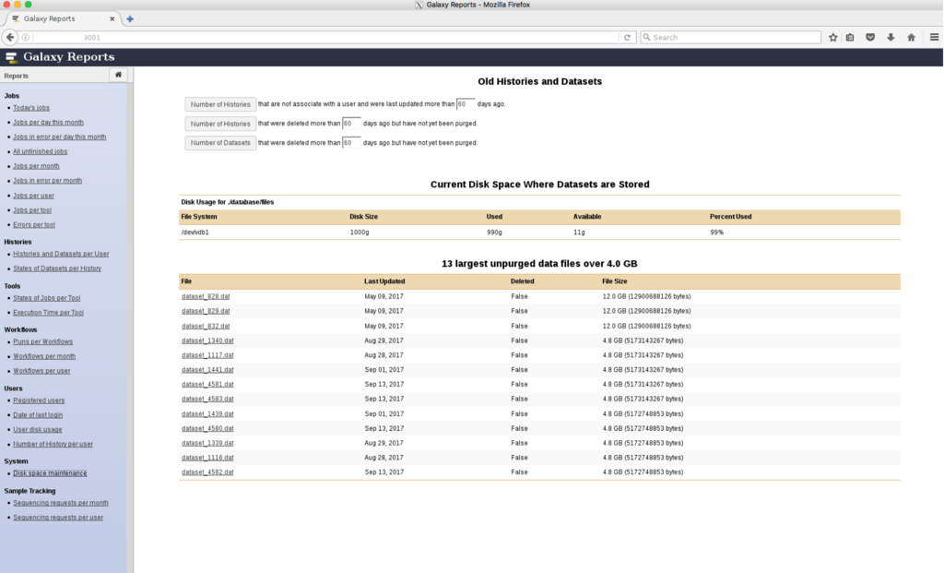This screenshot has width=944, height=573.
Task: Open Date of last login report
Action: (x=38, y=415)
